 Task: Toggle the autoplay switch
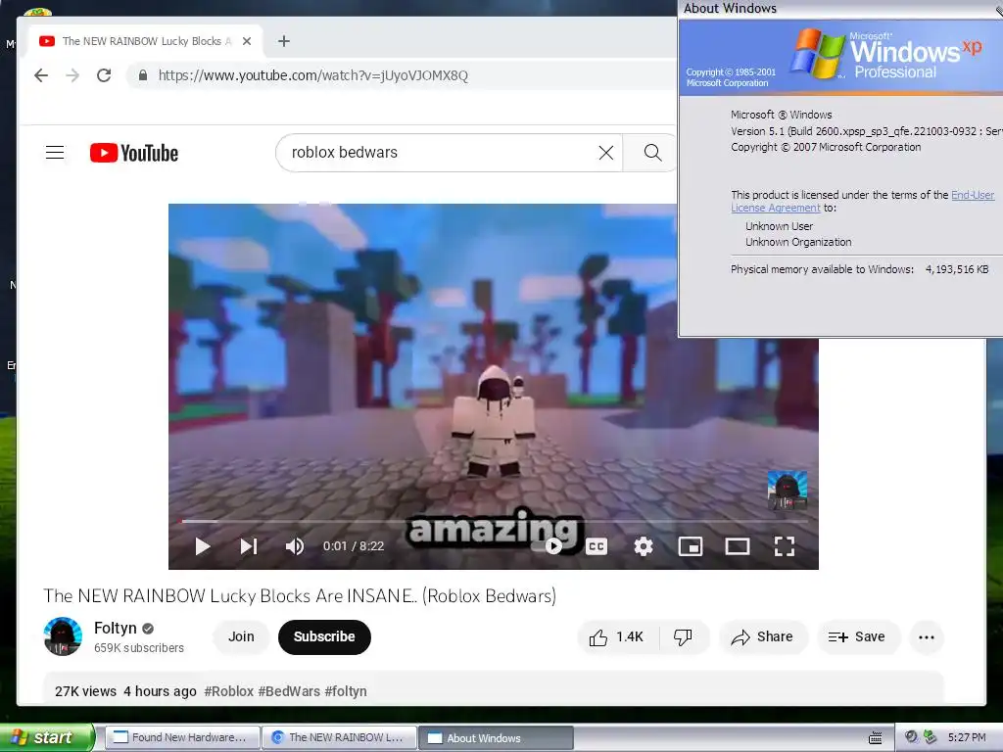[548, 546]
